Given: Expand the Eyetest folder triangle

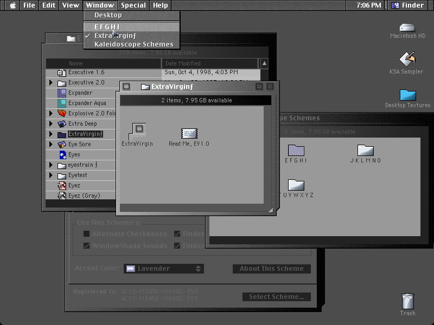Looking at the screenshot, I should pyautogui.click(x=50, y=175).
